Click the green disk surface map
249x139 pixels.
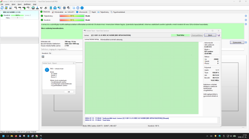142,78
